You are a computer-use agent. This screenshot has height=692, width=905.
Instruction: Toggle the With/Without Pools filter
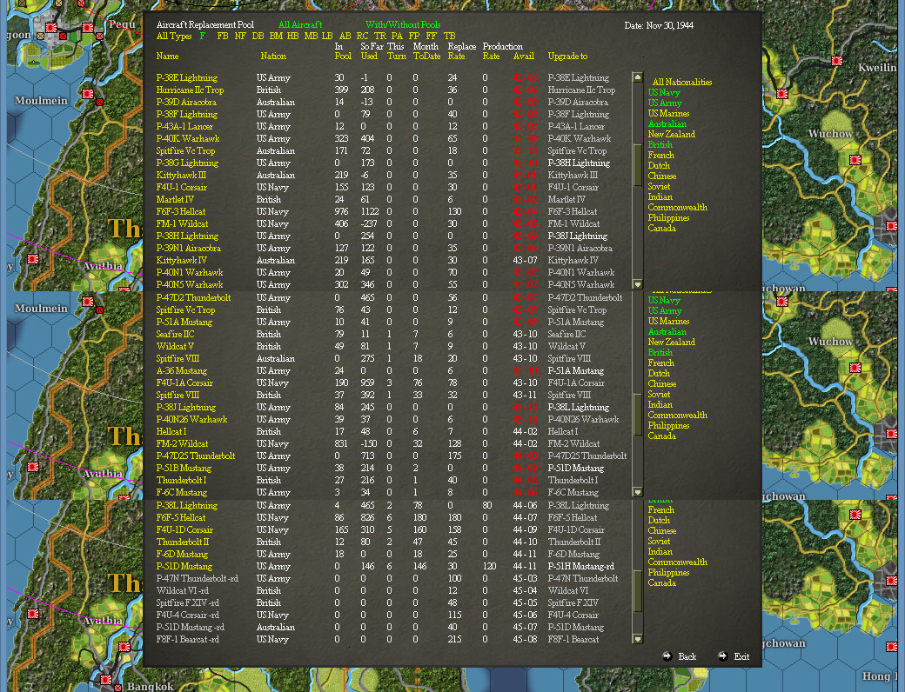(403, 25)
